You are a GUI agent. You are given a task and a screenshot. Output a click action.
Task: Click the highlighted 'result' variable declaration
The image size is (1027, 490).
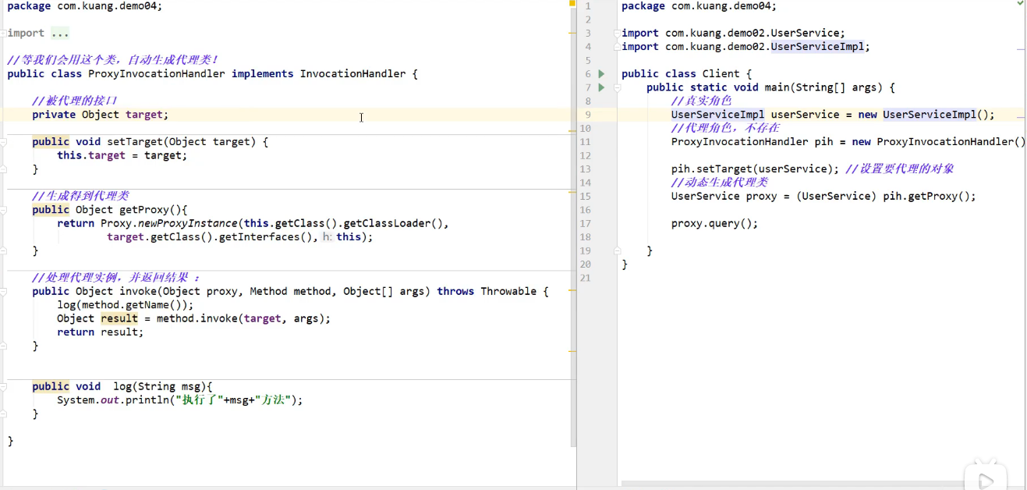[x=119, y=318]
